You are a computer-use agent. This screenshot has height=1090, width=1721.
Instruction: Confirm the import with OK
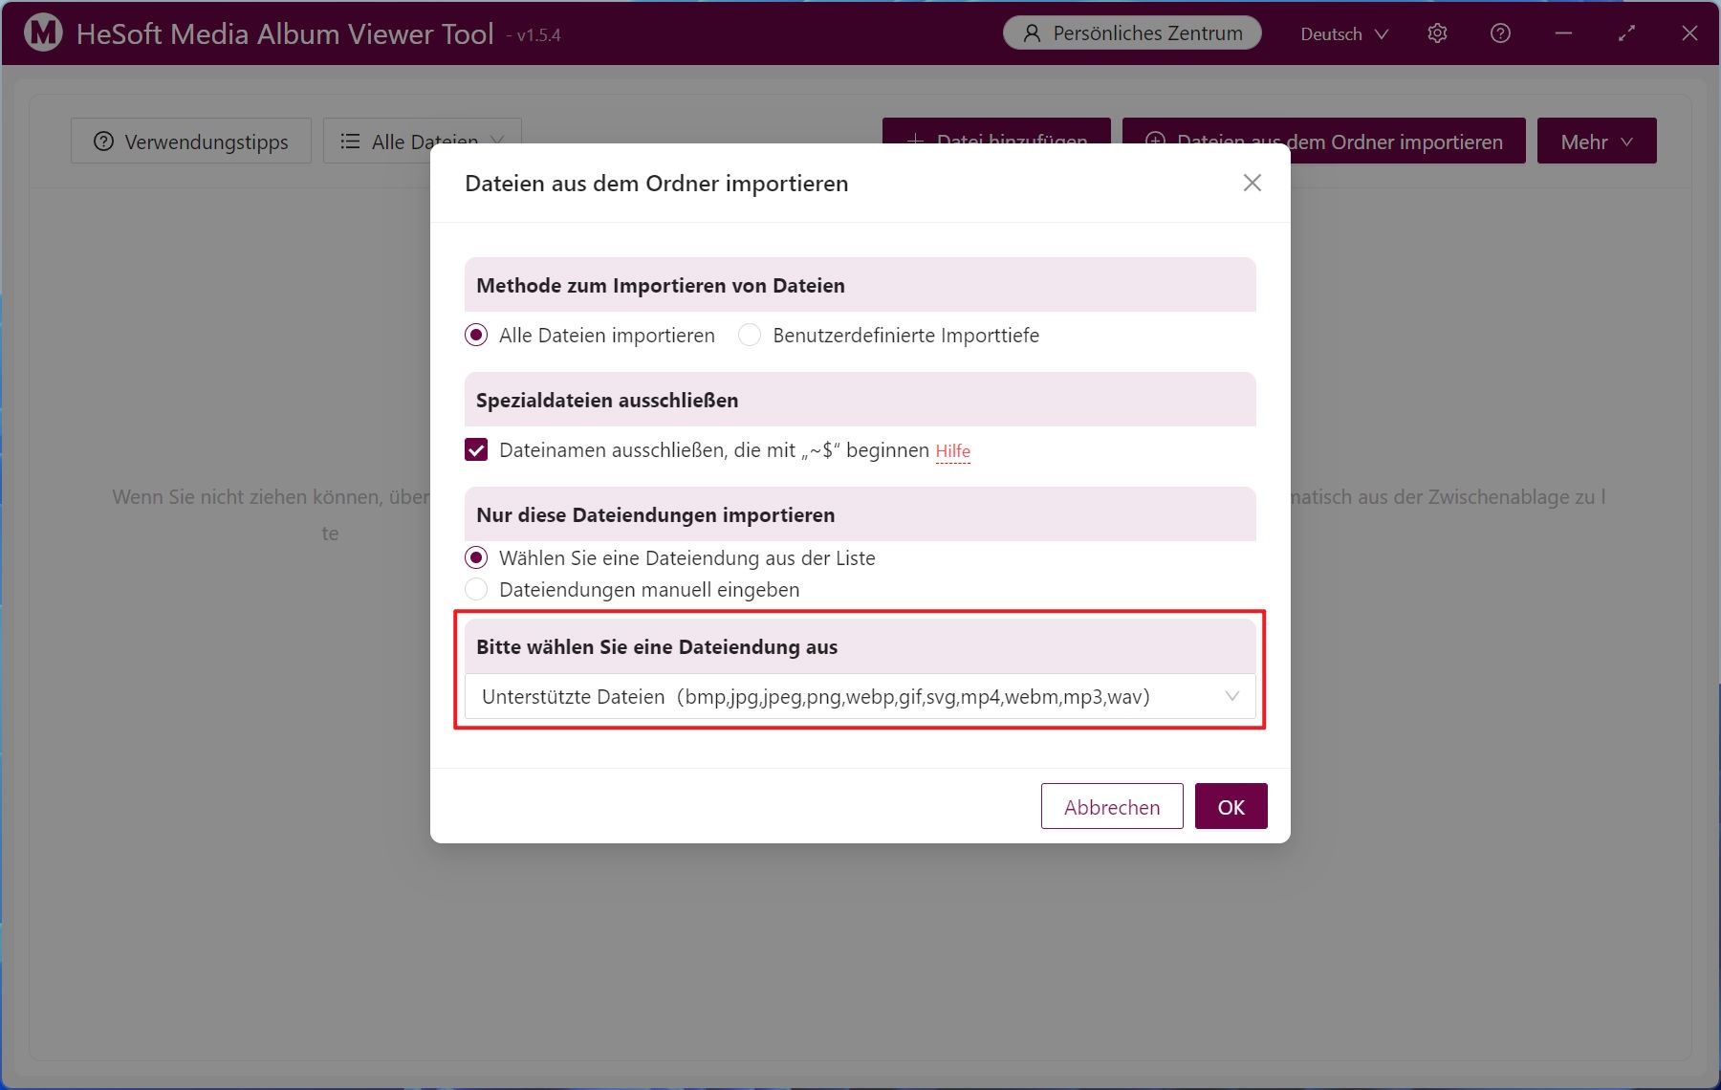point(1231,807)
